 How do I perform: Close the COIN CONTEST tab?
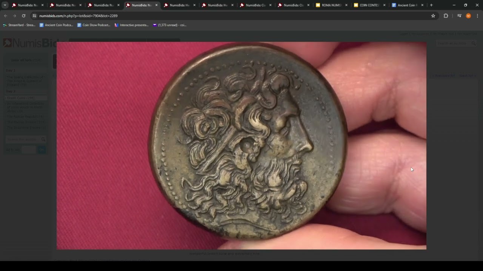point(384,5)
